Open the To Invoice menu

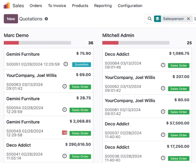57,6
